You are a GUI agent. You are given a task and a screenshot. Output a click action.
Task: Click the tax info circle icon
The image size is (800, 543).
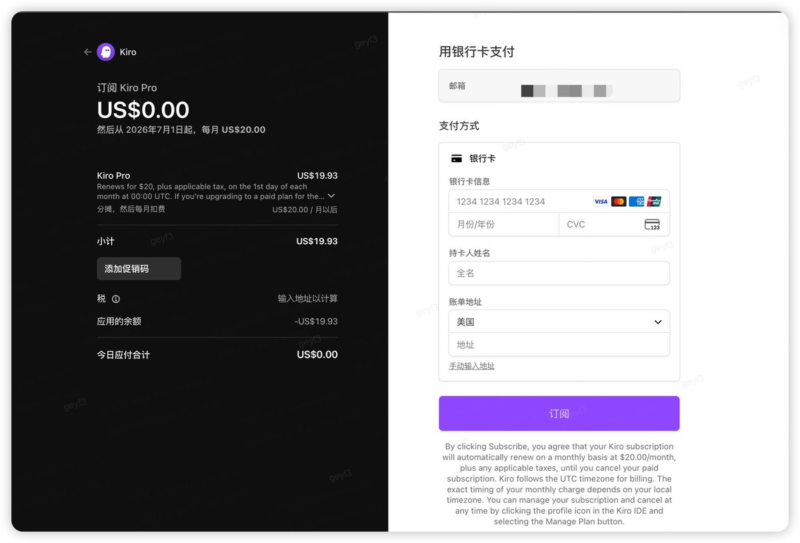point(116,299)
